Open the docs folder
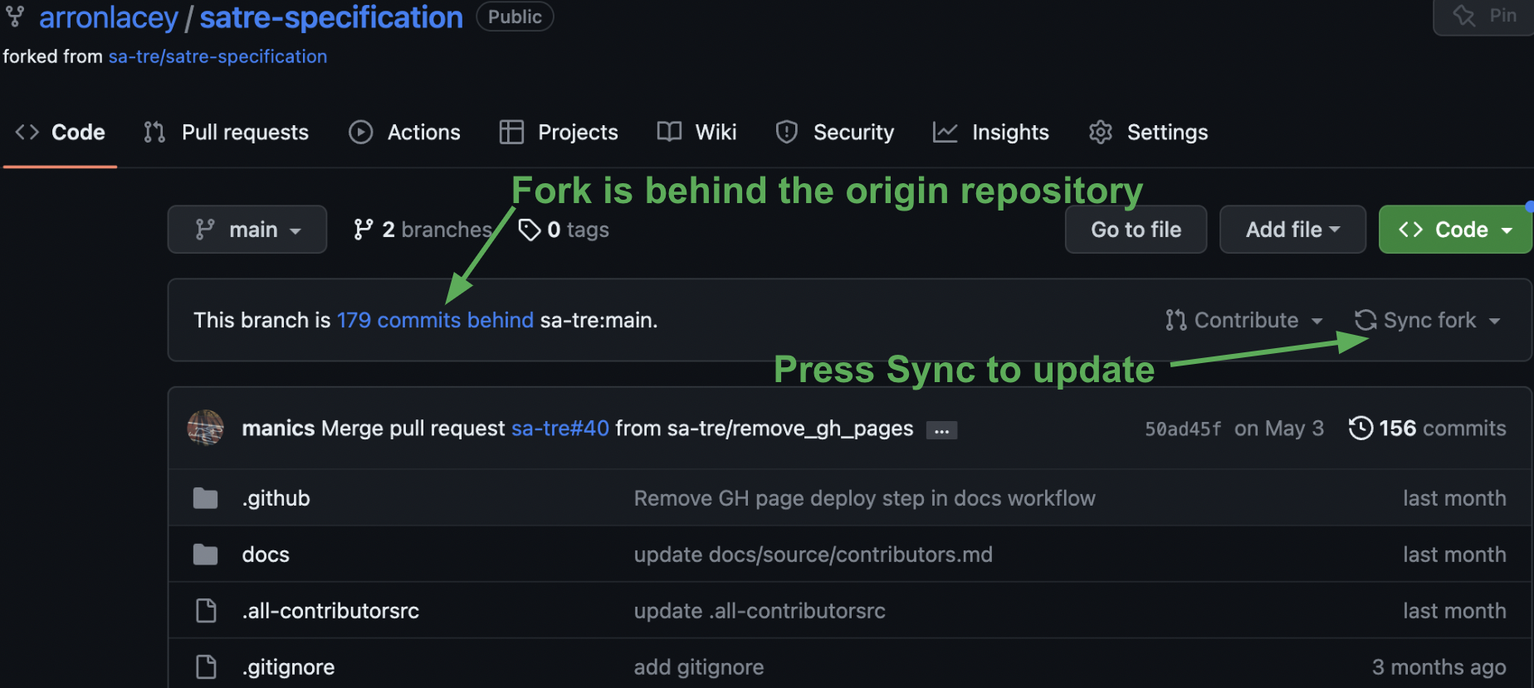 (266, 555)
